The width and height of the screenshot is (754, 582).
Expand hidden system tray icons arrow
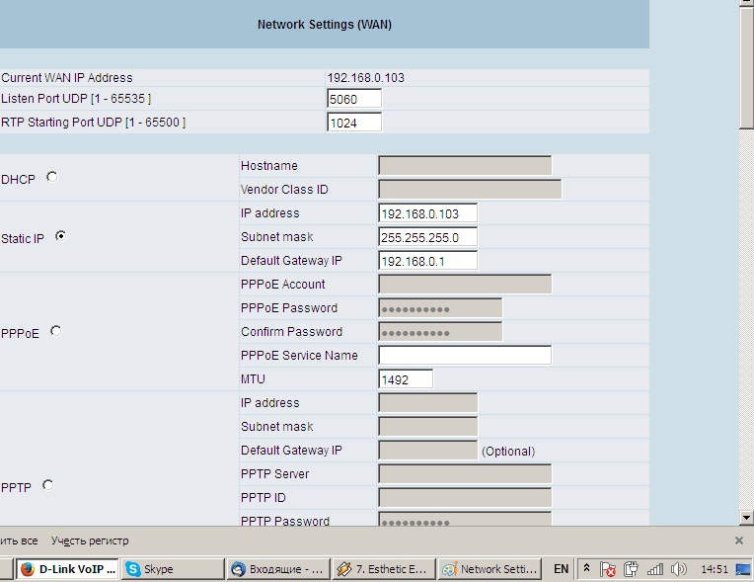(x=586, y=568)
